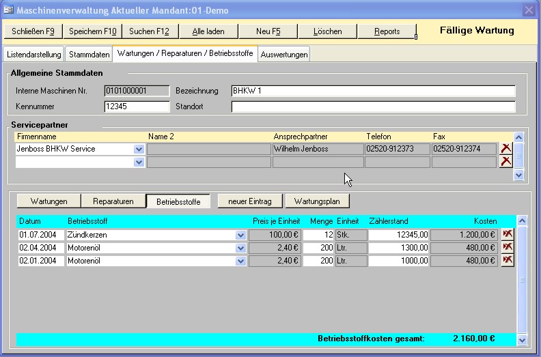This screenshot has width=541, height=357.
Task: Click the Zählerstand field 12345,00
Action: point(398,235)
